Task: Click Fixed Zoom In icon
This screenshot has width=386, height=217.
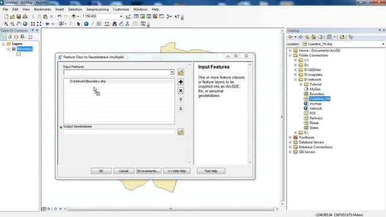Action: pos(33,24)
